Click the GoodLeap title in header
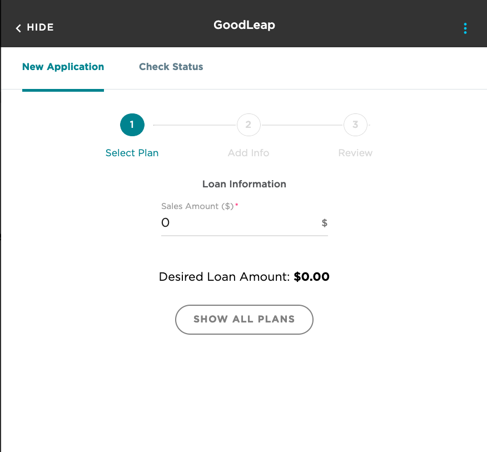This screenshot has height=452, width=487. coord(244,25)
